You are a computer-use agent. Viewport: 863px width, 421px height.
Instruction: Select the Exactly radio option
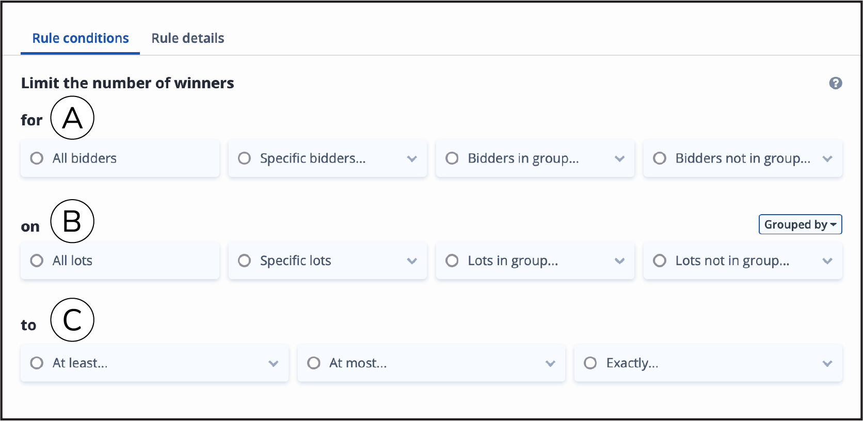[x=590, y=363]
